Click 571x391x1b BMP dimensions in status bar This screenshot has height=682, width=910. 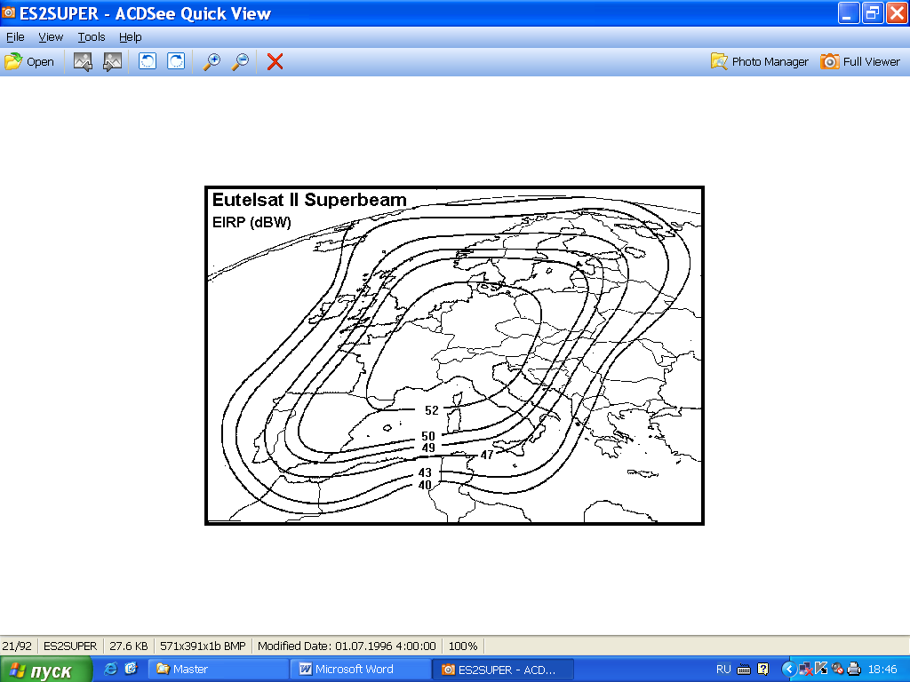click(x=203, y=646)
